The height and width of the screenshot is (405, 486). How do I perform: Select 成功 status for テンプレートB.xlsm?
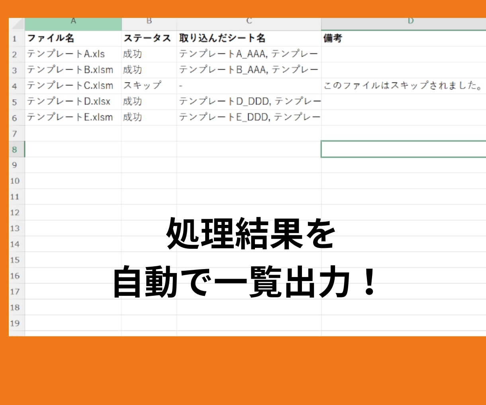click(x=149, y=70)
